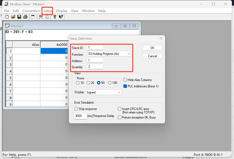Click the yellow question mark Help icon
The height and width of the screenshot is (159, 234).
pos(55,17)
